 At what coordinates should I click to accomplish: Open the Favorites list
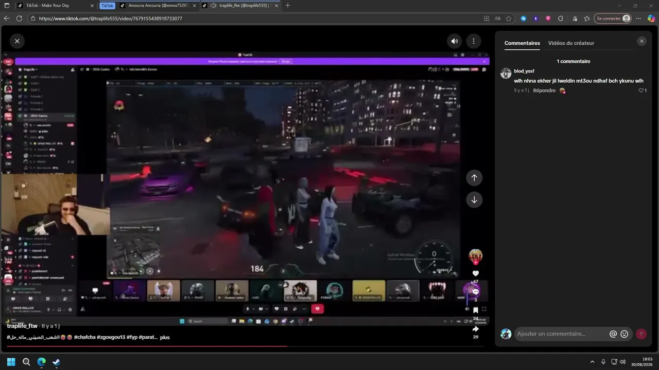pos(587,18)
